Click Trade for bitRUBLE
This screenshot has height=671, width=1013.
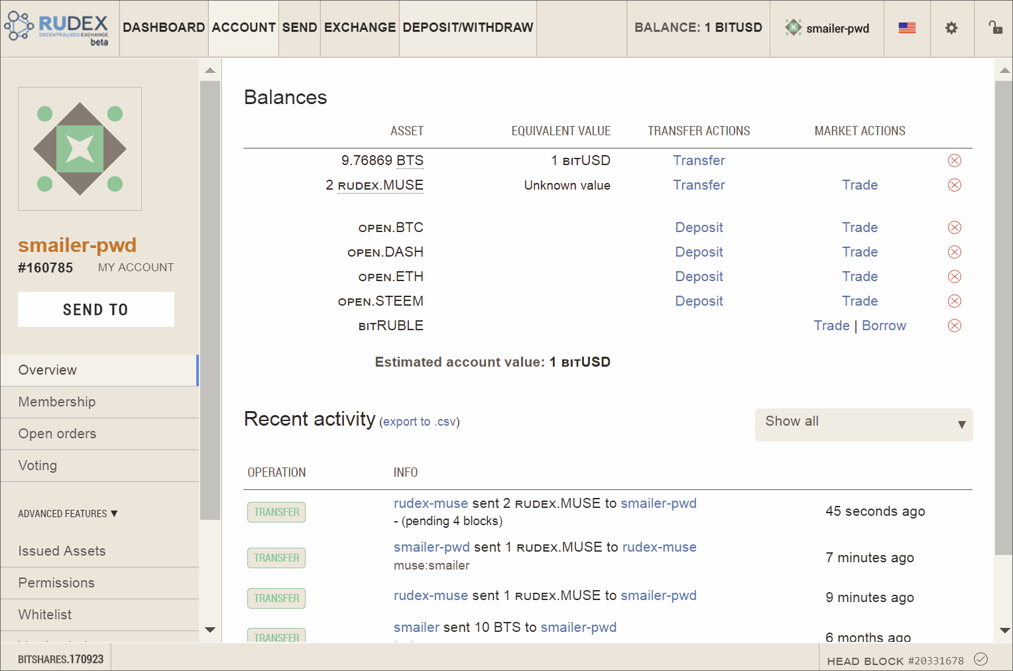(x=832, y=326)
